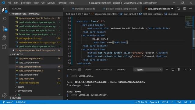
Task: Close app.component.html tab via unsaved dot
Action: click(172, 9)
